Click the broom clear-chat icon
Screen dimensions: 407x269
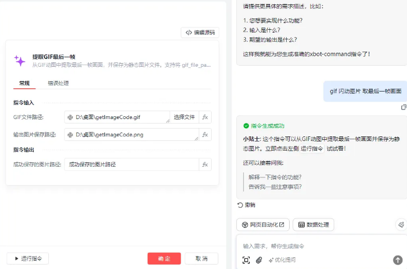click(x=401, y=225)
